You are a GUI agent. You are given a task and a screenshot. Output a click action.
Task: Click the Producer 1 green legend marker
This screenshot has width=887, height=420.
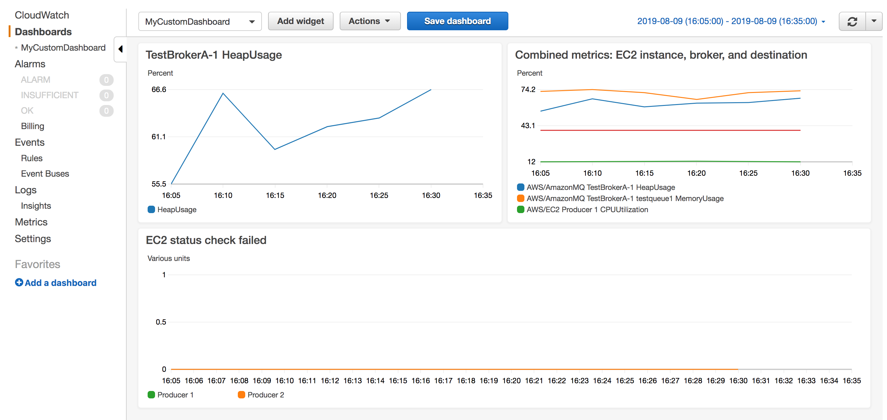tap(152, 395)
